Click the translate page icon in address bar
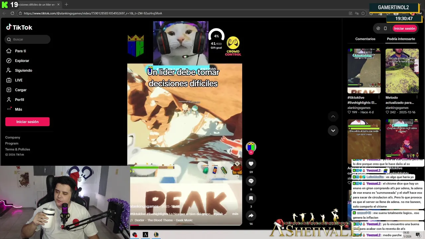The image size is (425, 239). (357, 13)
